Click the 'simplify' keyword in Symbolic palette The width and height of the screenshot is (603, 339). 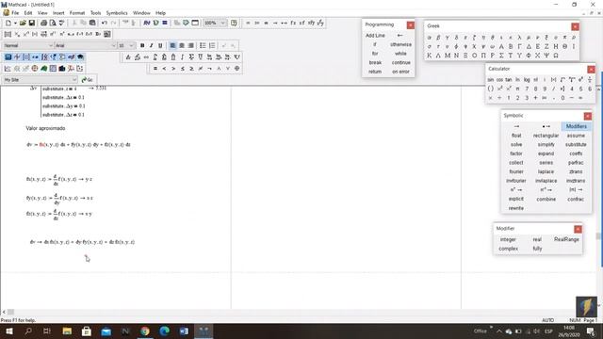pyautogui.click(x=546, y=144)
